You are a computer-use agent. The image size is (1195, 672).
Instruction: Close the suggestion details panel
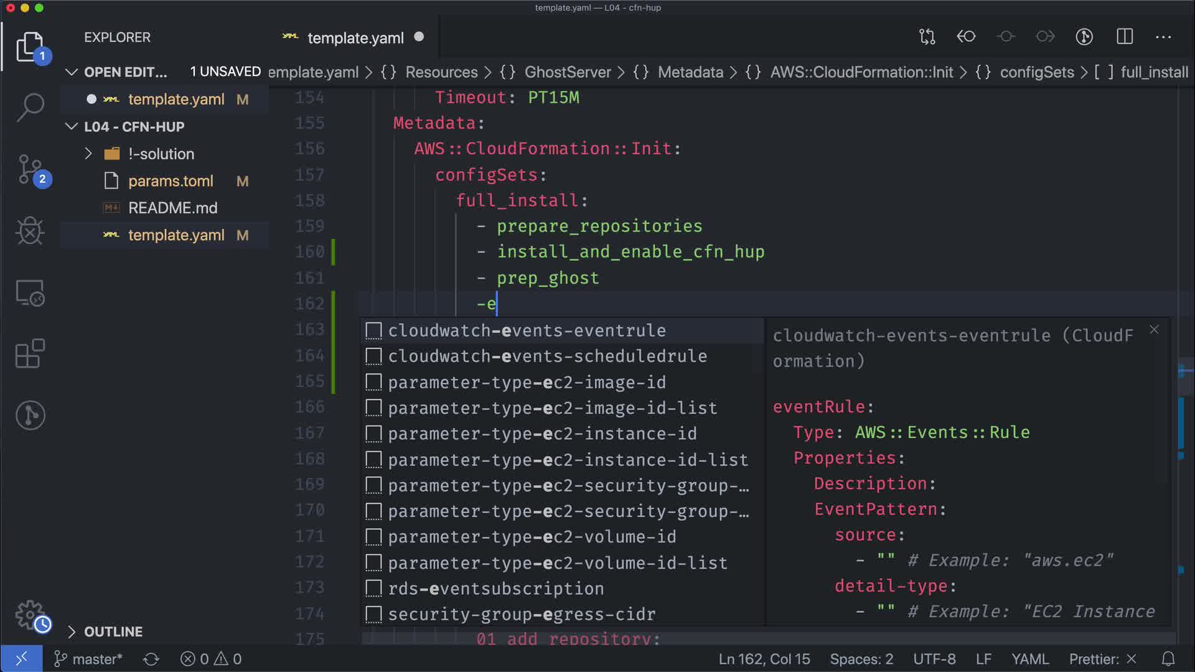(x=1154, y=330)
